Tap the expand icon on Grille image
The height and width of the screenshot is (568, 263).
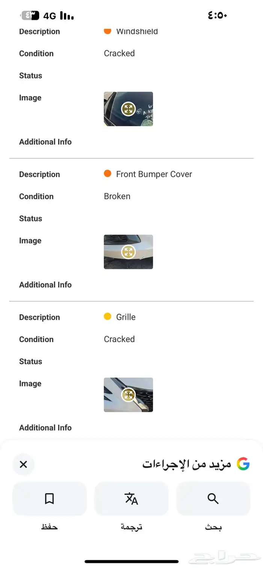[128, 395]
